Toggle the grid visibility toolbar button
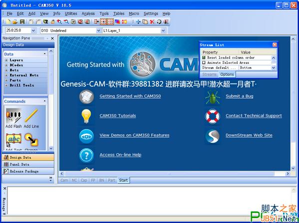Screen dimensions: 299x223 (110, 22)
